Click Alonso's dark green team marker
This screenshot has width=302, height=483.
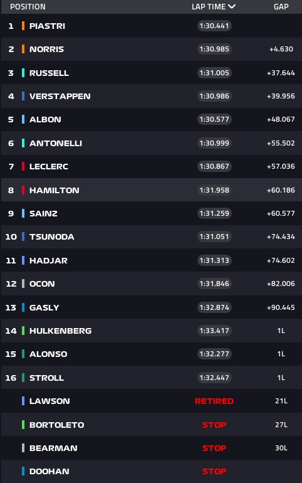23,354
